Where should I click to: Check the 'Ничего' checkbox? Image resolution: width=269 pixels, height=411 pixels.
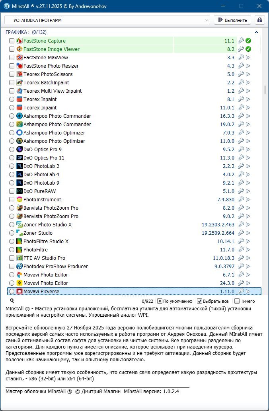pos(237,301)
